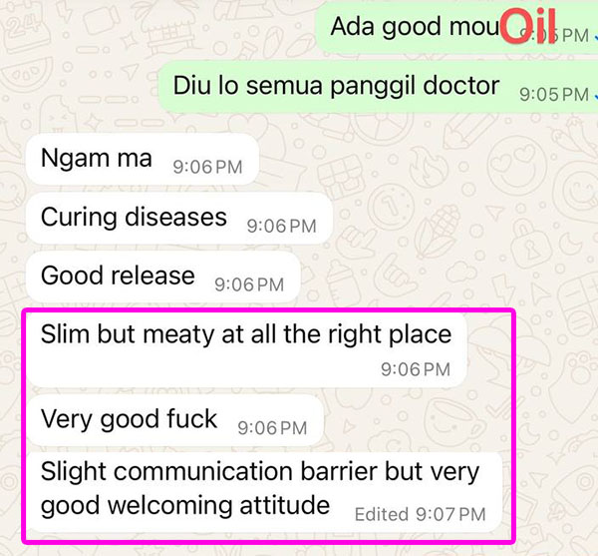Click the 9:06 PM timestamp on 'Curing diseases'

coord(282,226)
